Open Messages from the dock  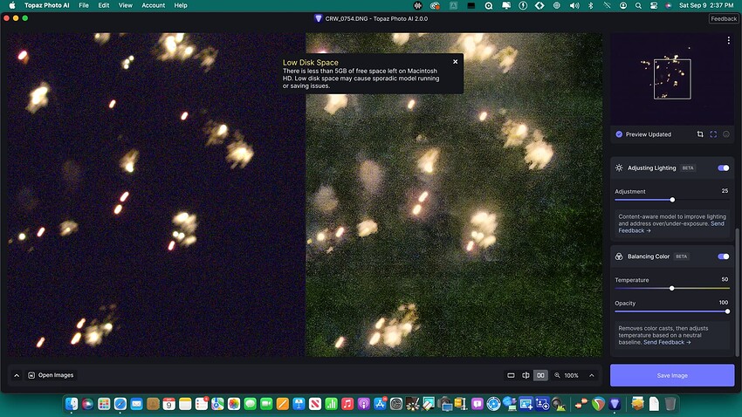[250, 404]
